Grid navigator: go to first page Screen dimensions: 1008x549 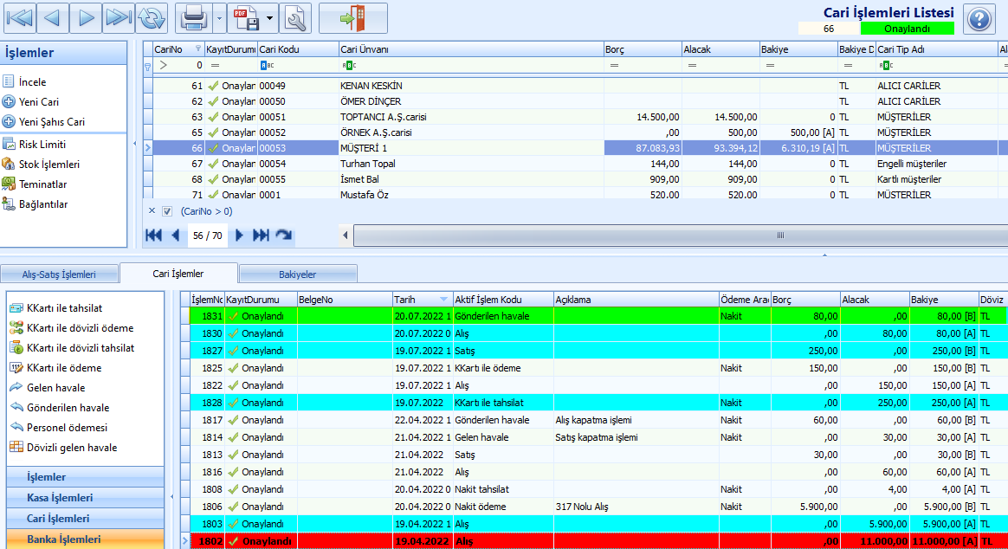click(153, 236)
